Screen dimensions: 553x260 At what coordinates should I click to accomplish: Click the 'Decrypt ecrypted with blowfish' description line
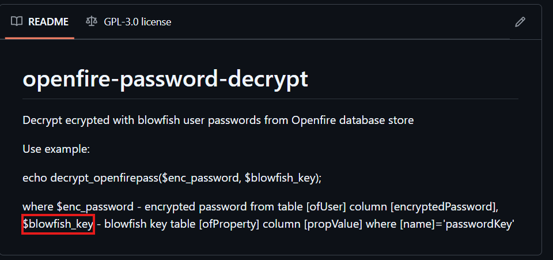tap(218, 120)
